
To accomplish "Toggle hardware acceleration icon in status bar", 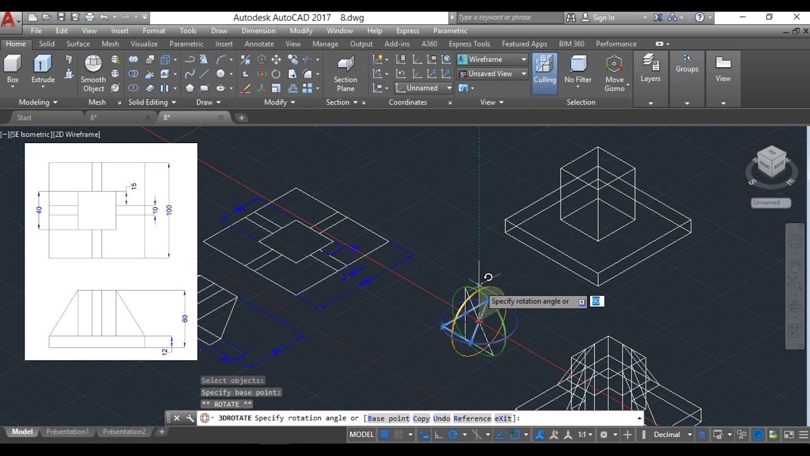I will point(758,434).
